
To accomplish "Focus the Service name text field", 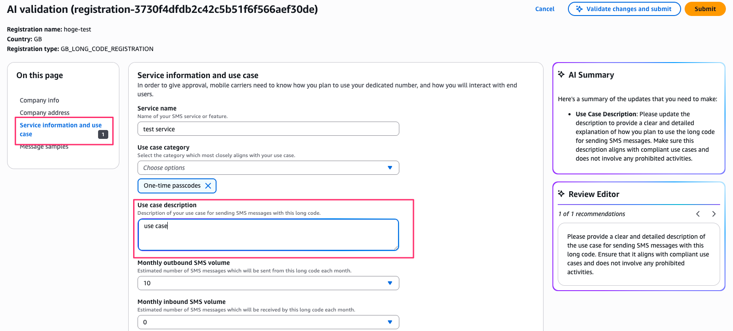I will click(268, 129).
